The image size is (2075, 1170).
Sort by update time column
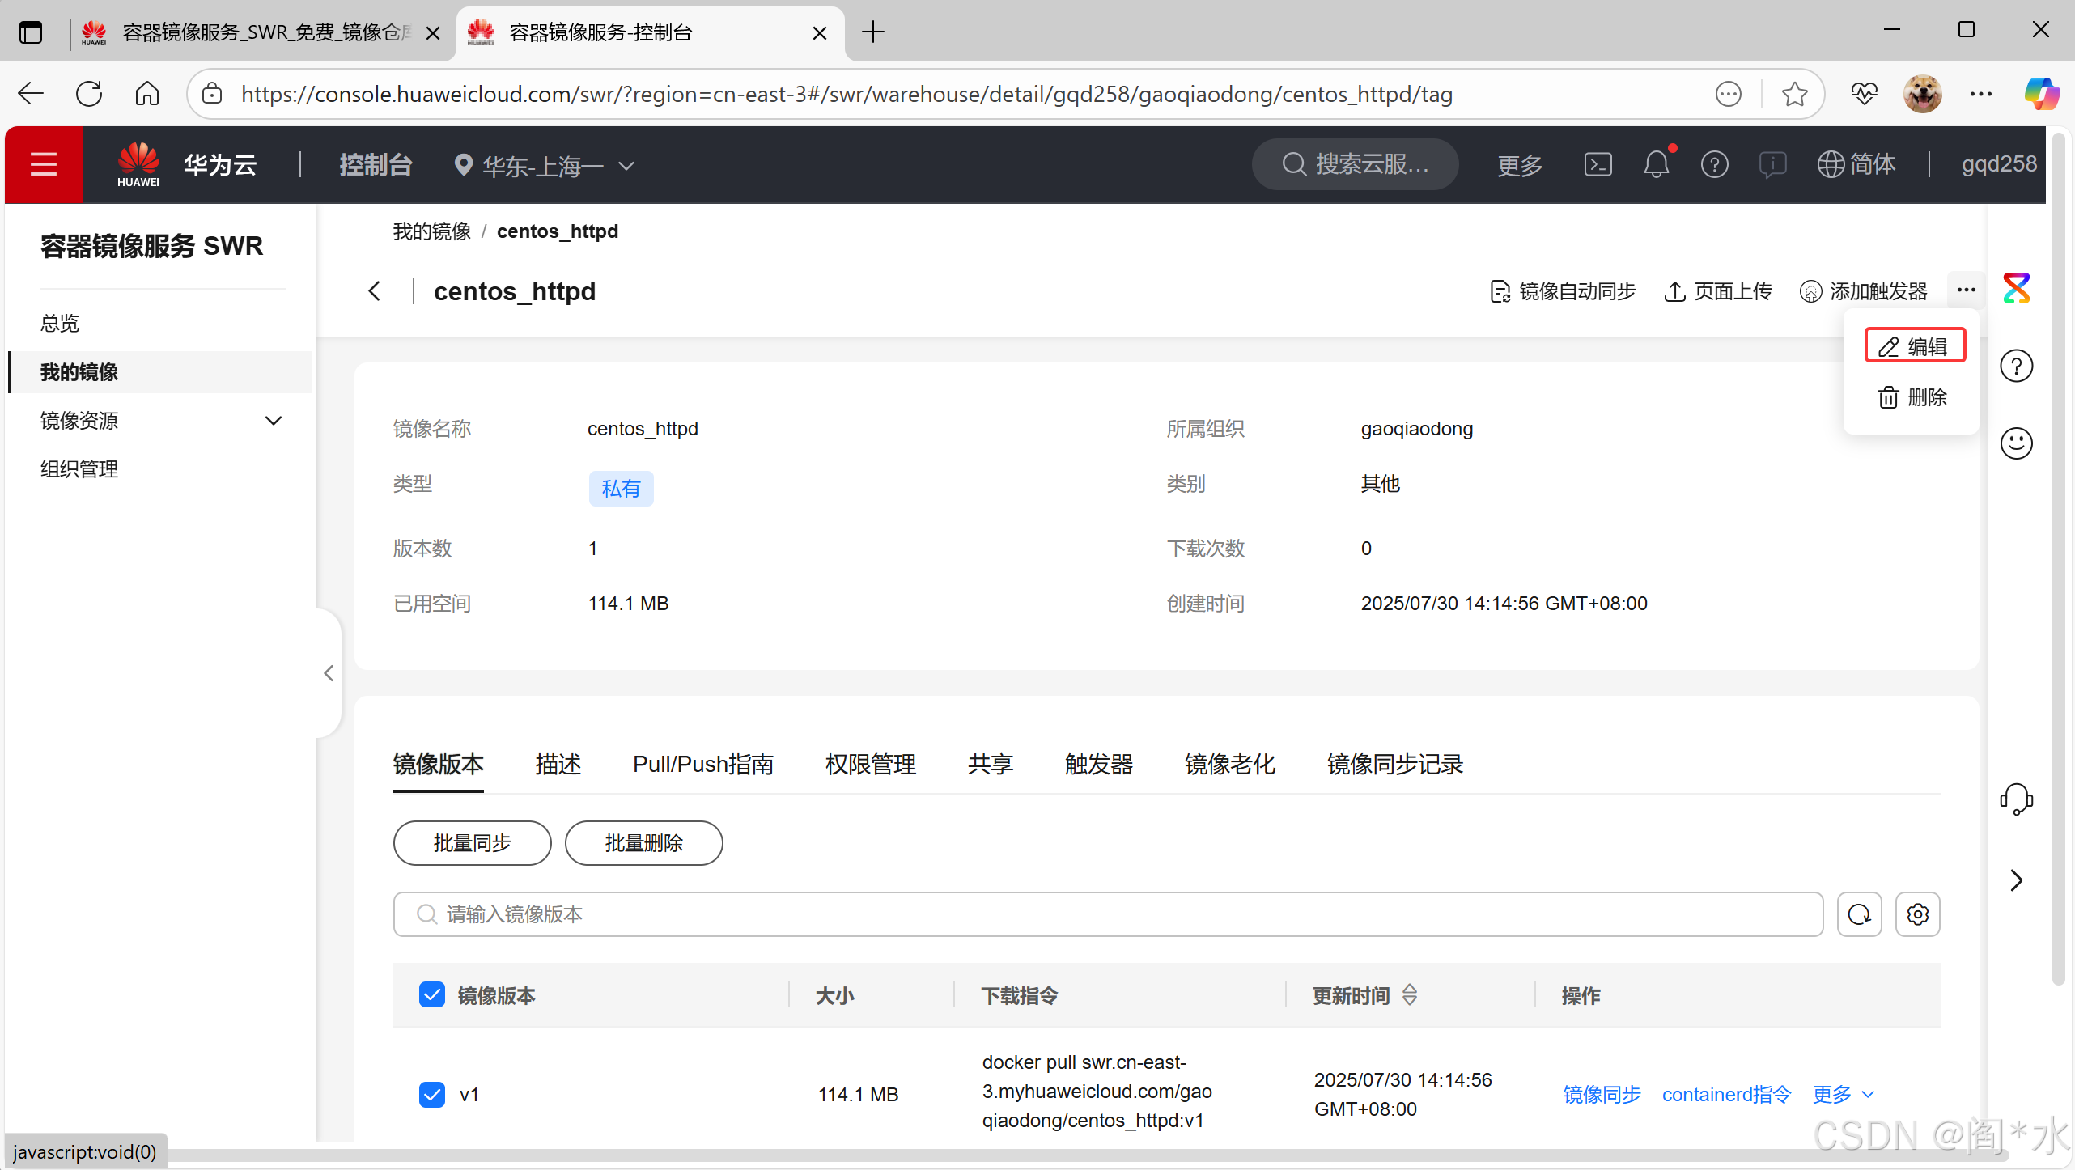(x=1410, y=995)
